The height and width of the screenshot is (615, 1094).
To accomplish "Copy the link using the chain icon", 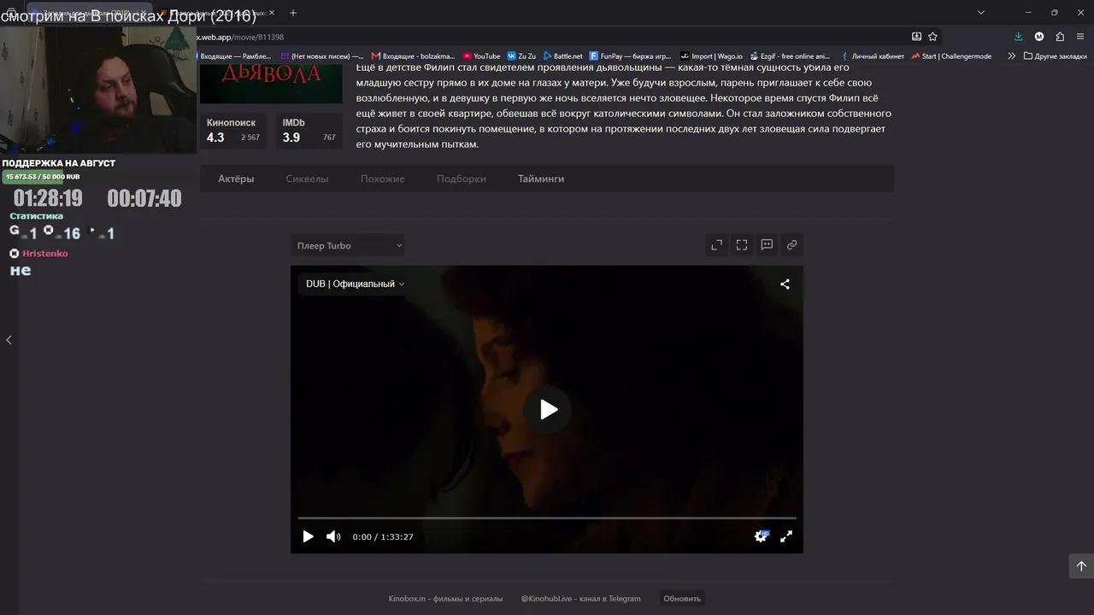I will click(x=791, y=245).
